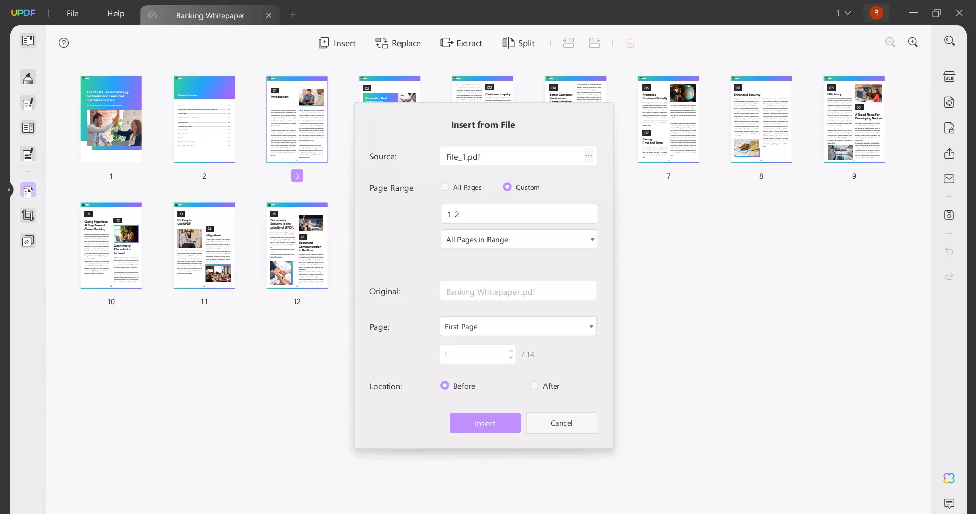Select the page 7 thumbnail

point(668,120)
